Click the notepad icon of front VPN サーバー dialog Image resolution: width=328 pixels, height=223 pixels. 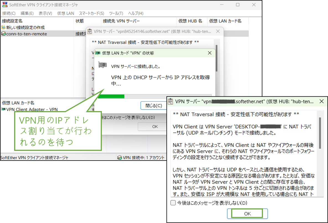[171, 101]
